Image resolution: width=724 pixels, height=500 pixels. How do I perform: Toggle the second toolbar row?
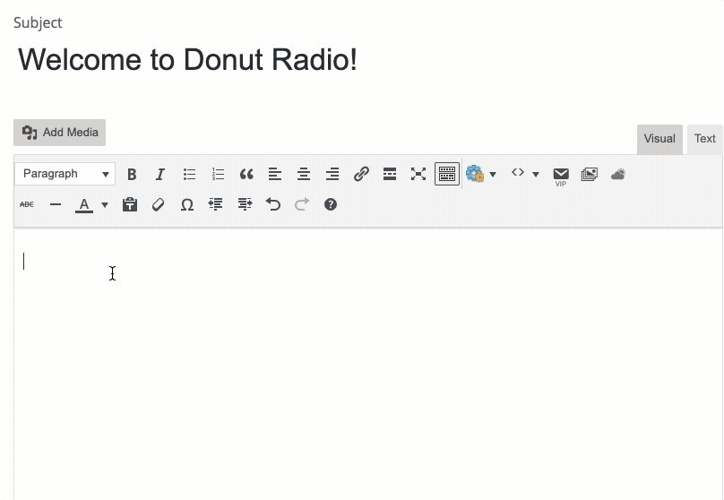pos(447,174)
